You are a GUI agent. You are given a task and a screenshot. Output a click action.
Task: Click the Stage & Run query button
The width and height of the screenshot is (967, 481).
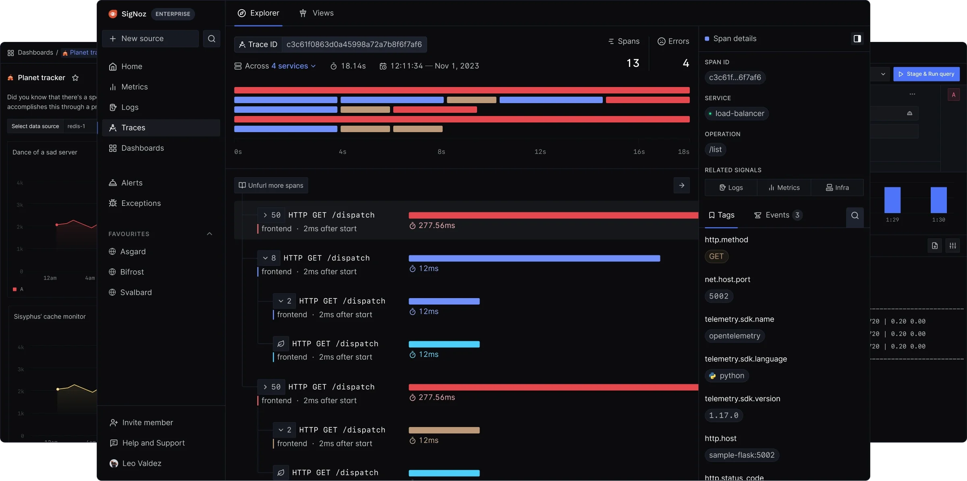[x=926, y=74]
